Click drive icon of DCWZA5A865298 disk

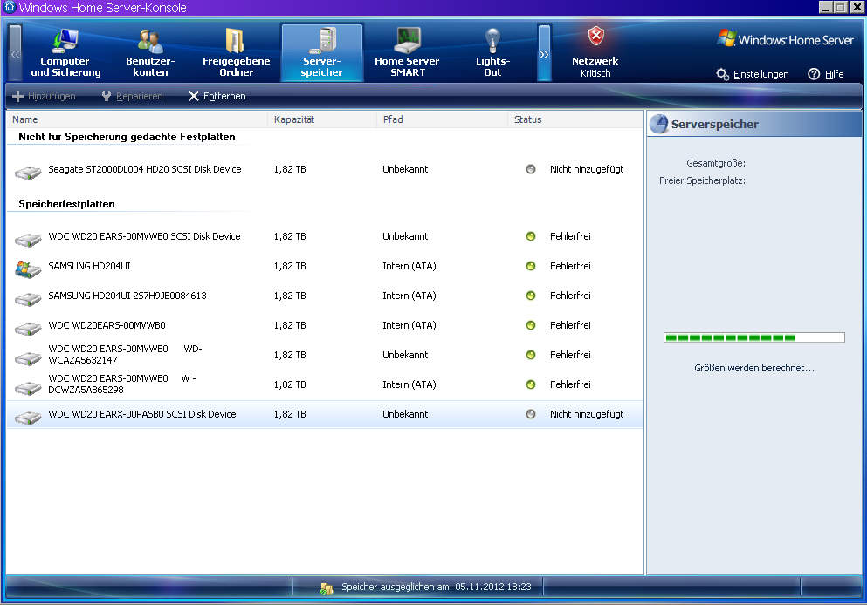click(28, 388)
